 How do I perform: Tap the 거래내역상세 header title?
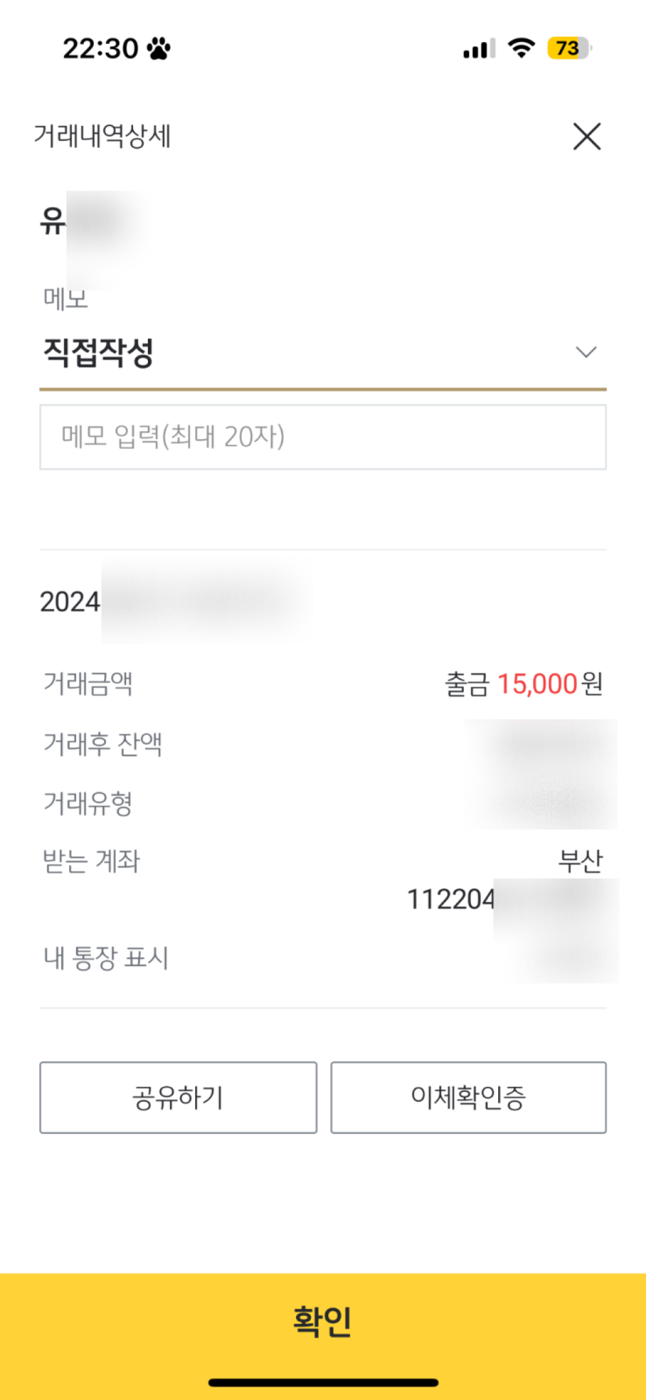pos(102,136)
